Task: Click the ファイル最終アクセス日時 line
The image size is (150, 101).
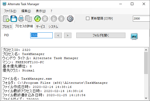Action: [x=42, y=91]
